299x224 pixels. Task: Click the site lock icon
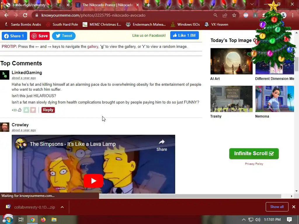[x=37, y=15]
